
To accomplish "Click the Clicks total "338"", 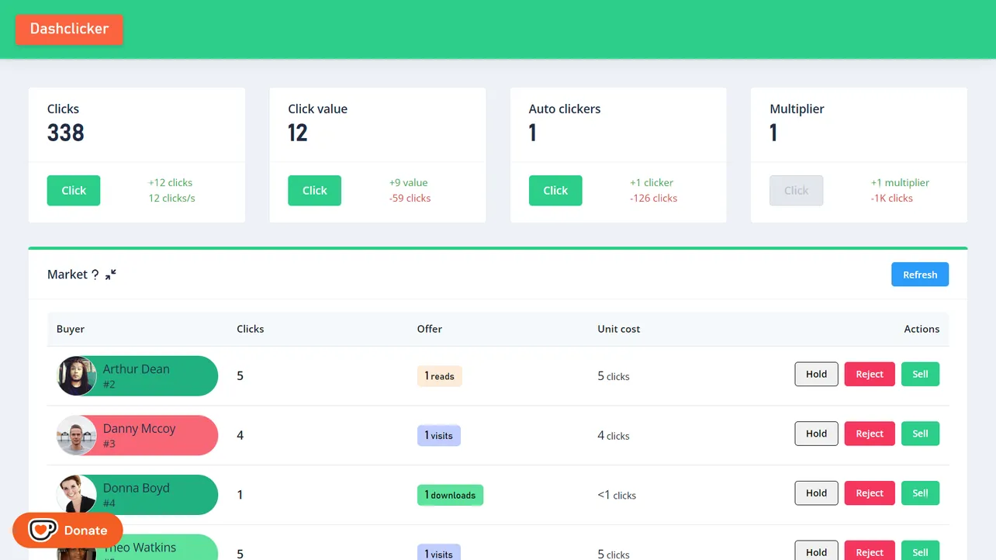I will [66, 133].
